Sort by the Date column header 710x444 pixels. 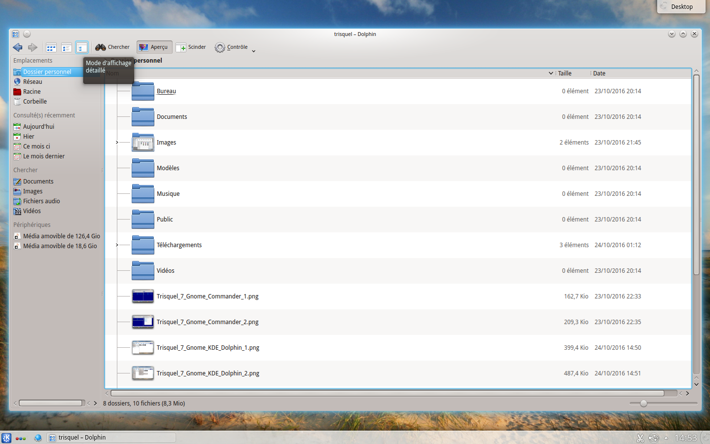tap(599, 74)
